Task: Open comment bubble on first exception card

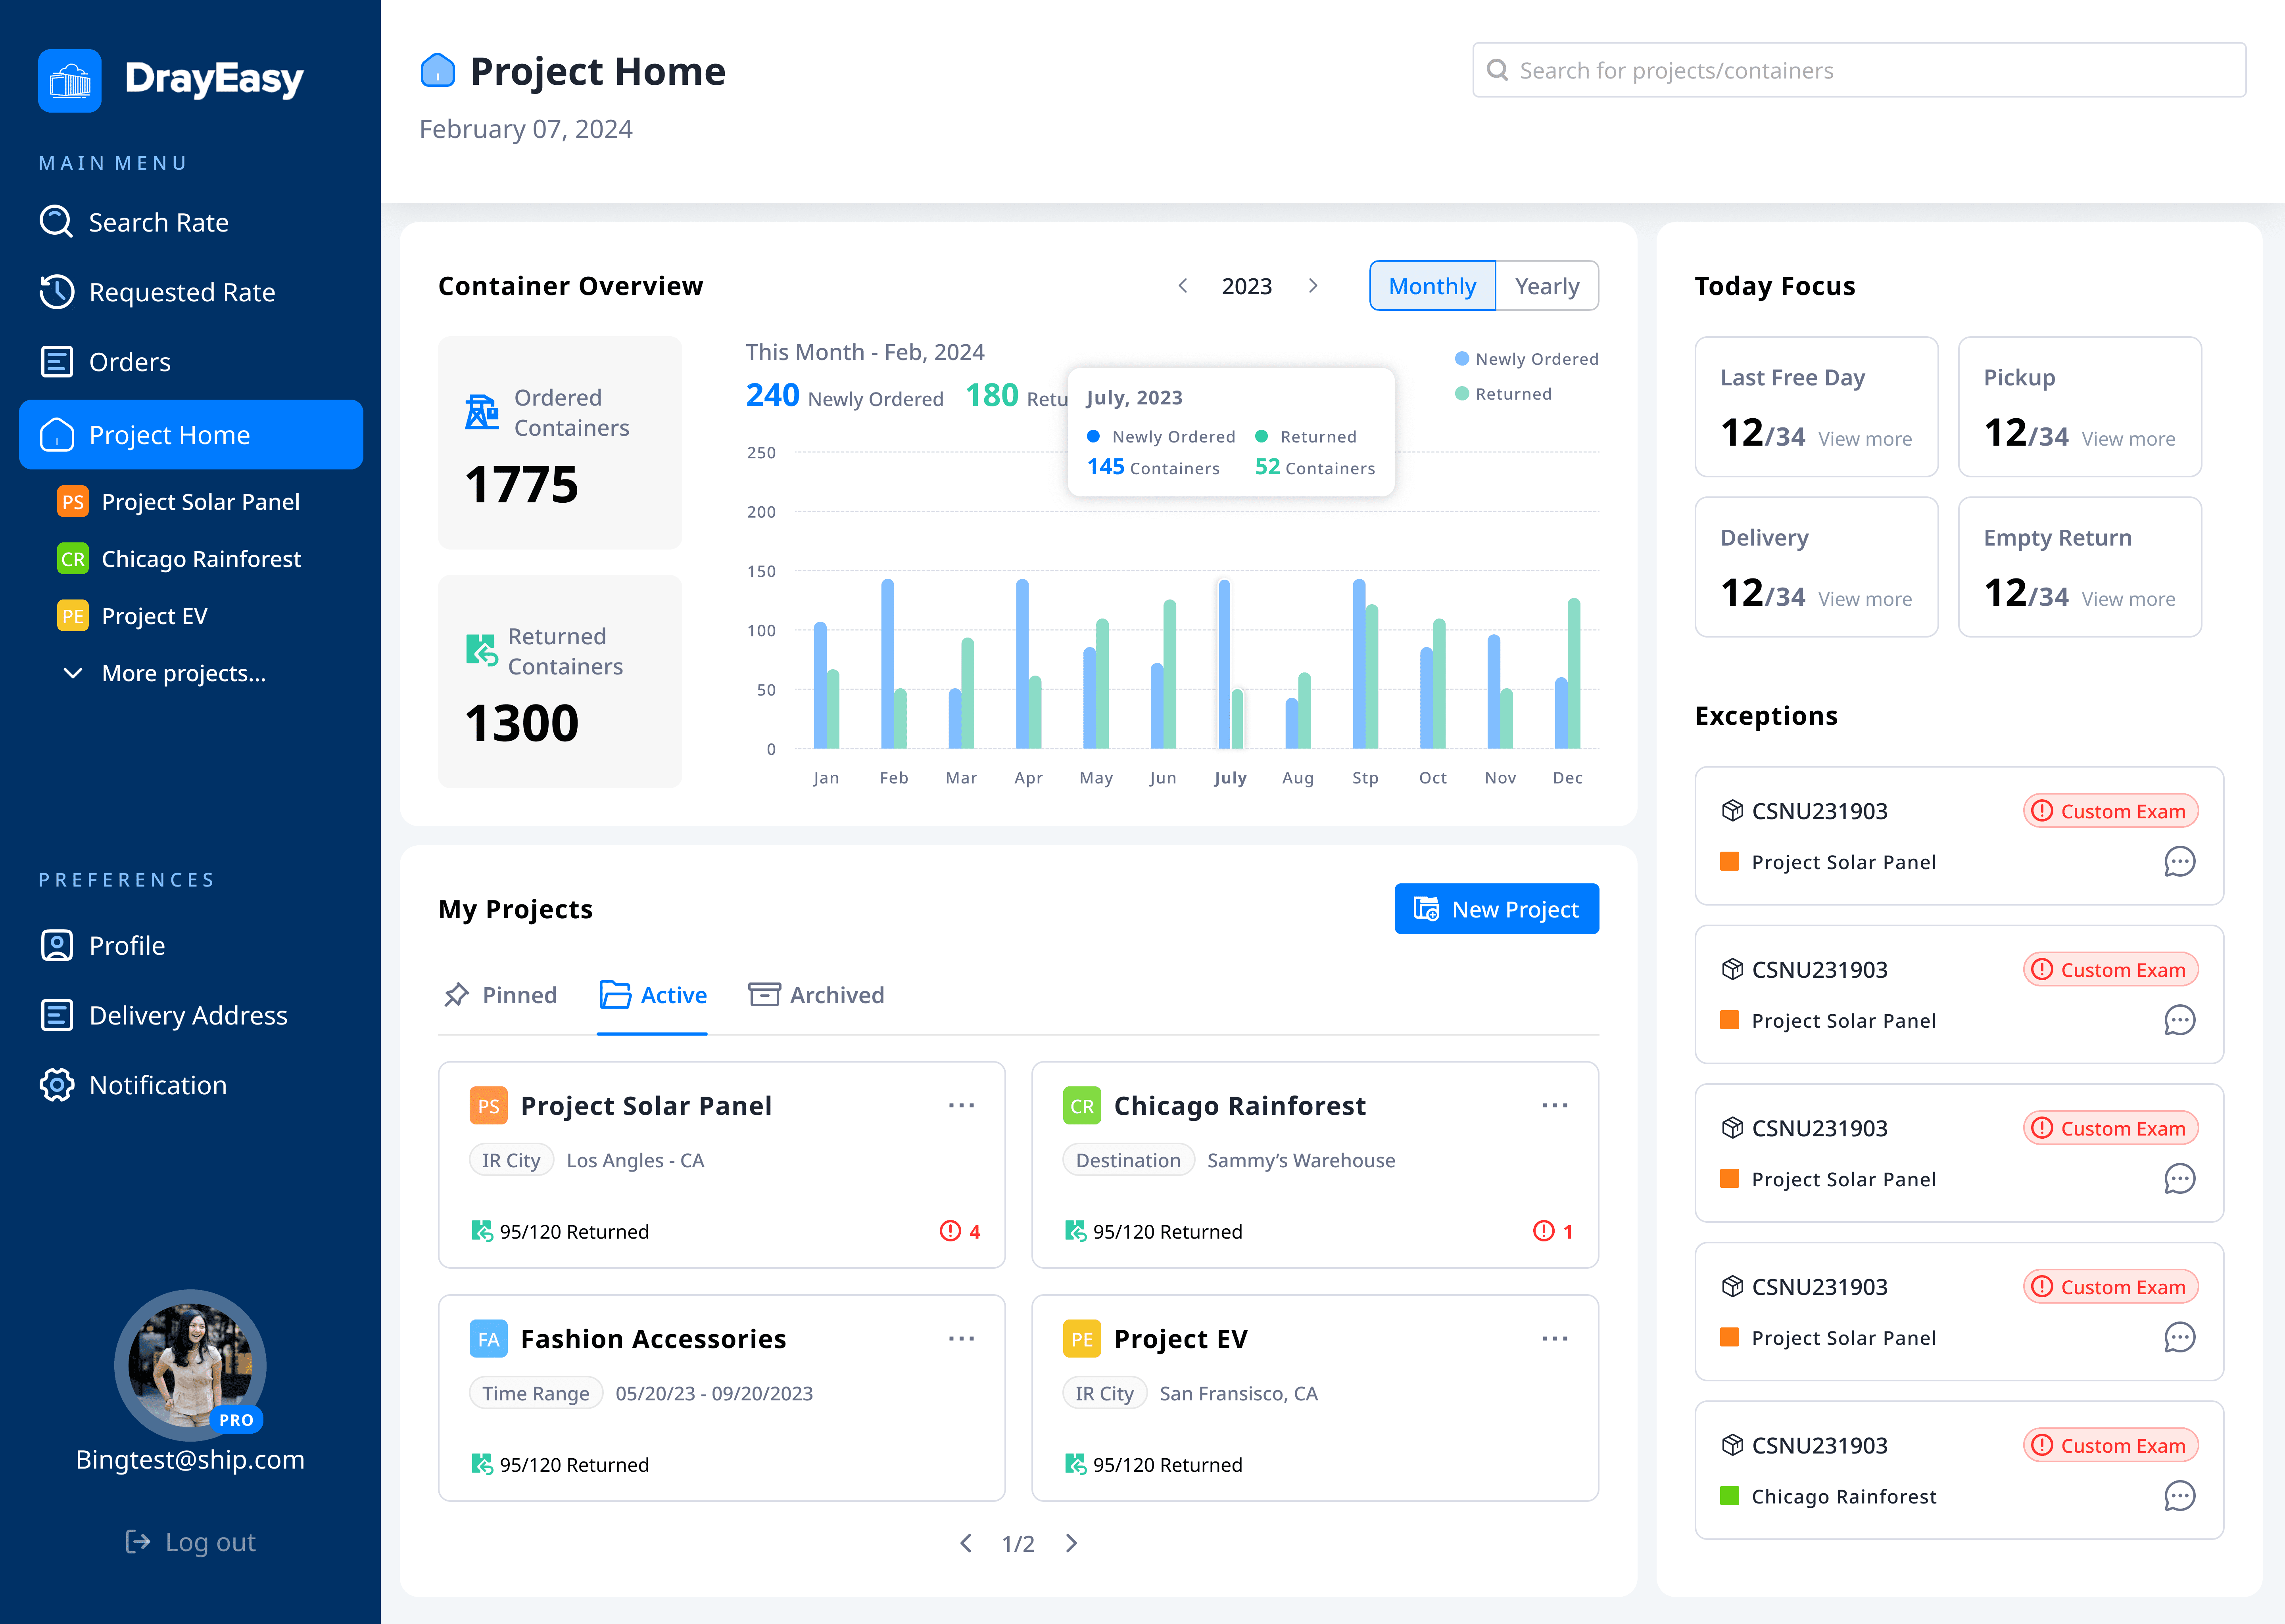Action: click(x=2179, y=862)
